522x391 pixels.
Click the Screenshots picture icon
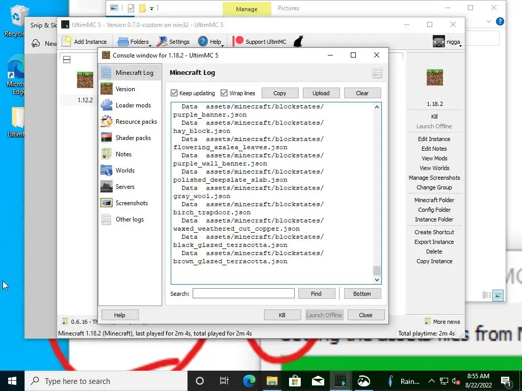click(107, 203)
